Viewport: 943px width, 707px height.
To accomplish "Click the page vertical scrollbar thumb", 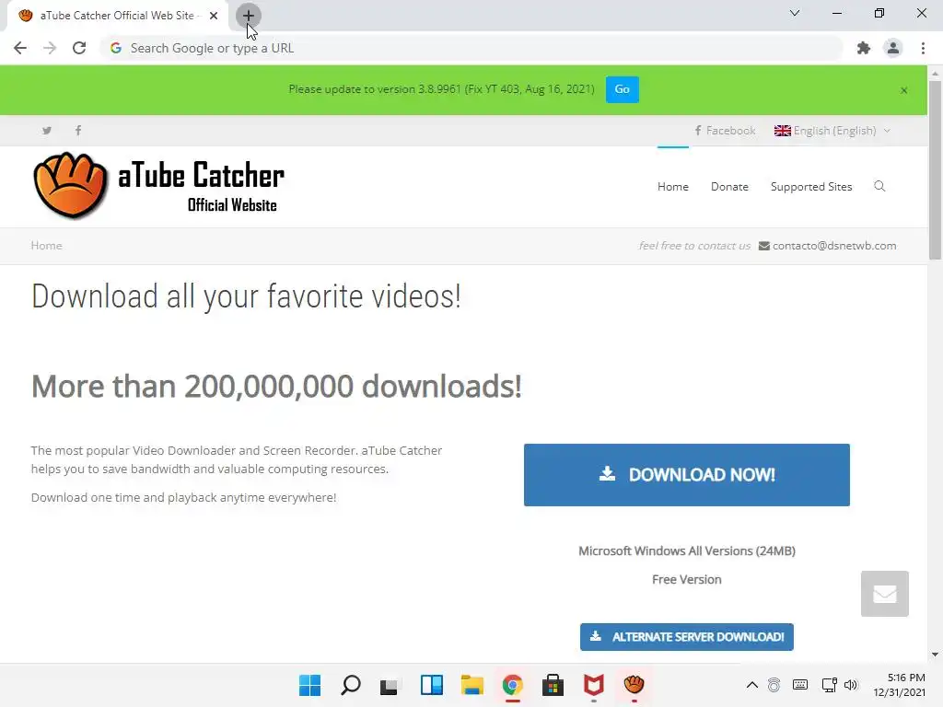I will click(x=935, y=169).
